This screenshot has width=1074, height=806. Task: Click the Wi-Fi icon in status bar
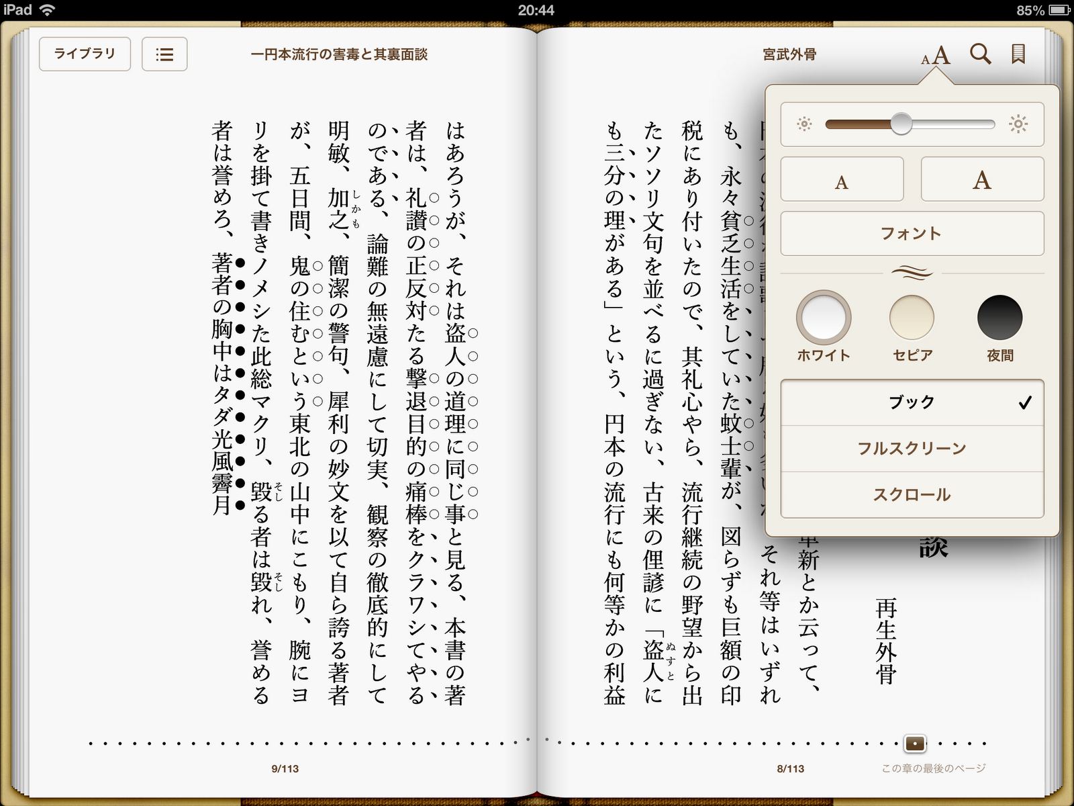click(x=47, y=10)
